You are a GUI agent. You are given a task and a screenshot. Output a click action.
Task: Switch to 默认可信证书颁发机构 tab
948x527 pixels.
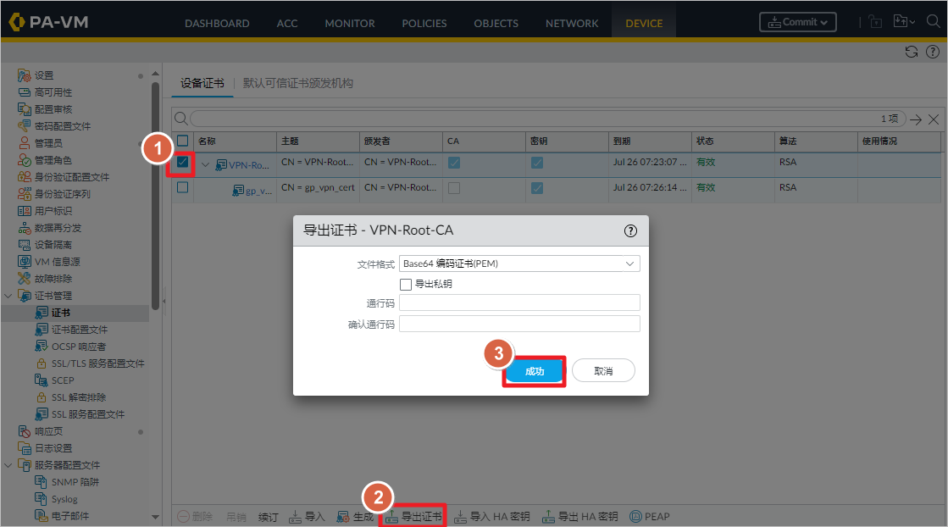[x=298, y=83]
